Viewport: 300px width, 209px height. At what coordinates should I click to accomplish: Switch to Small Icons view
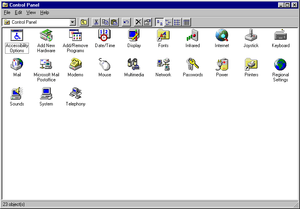pyautogui.click(x=168, y=22)
